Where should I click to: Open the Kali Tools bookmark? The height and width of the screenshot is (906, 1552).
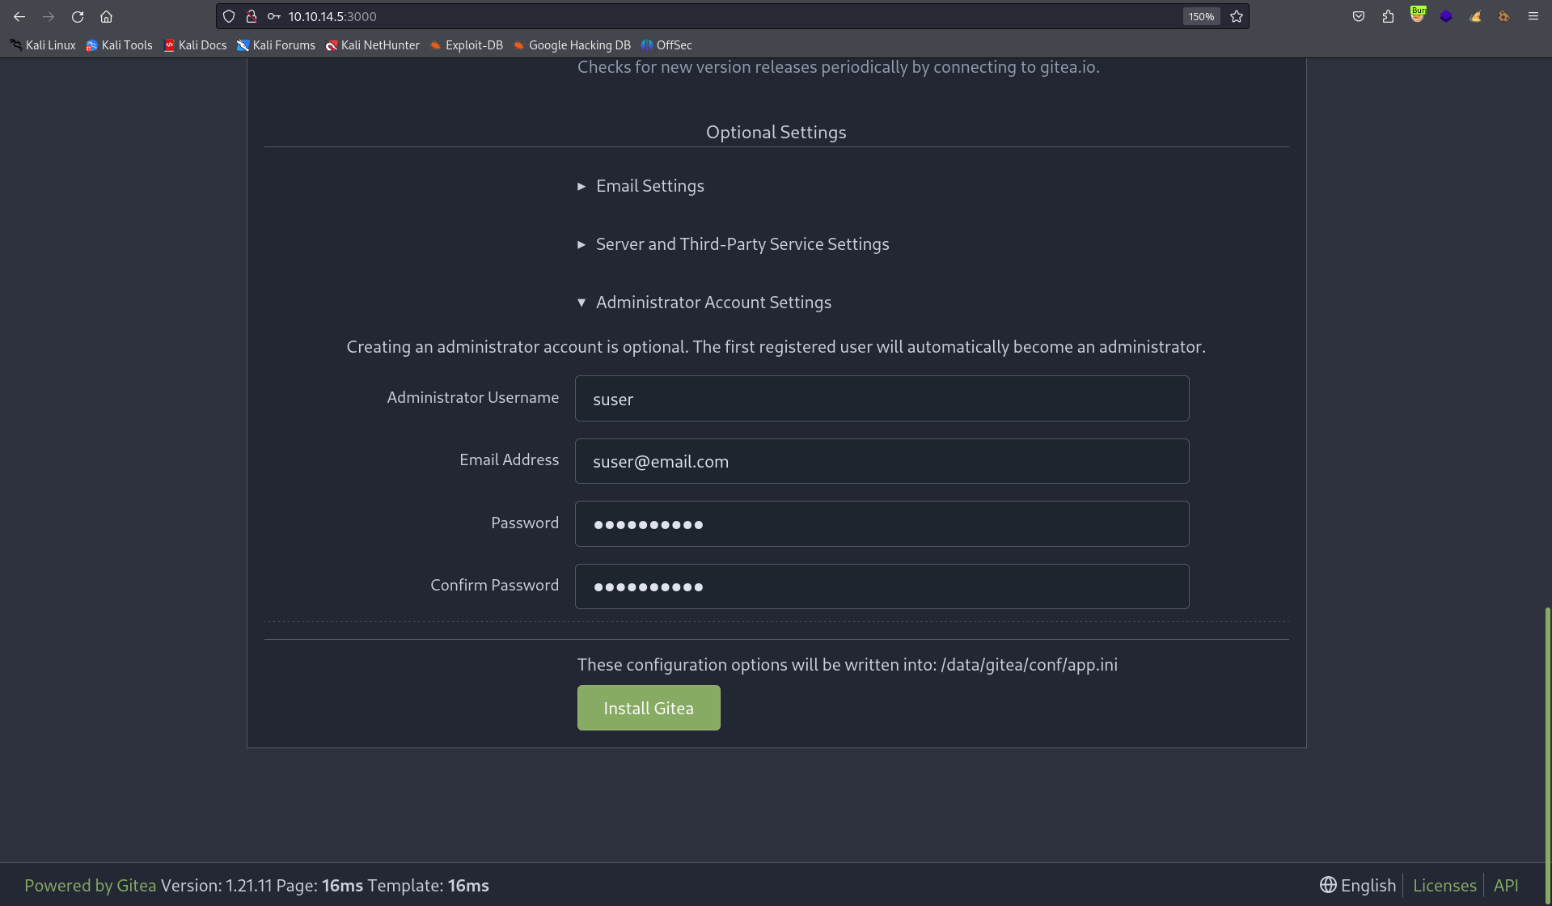coord(119,45)
